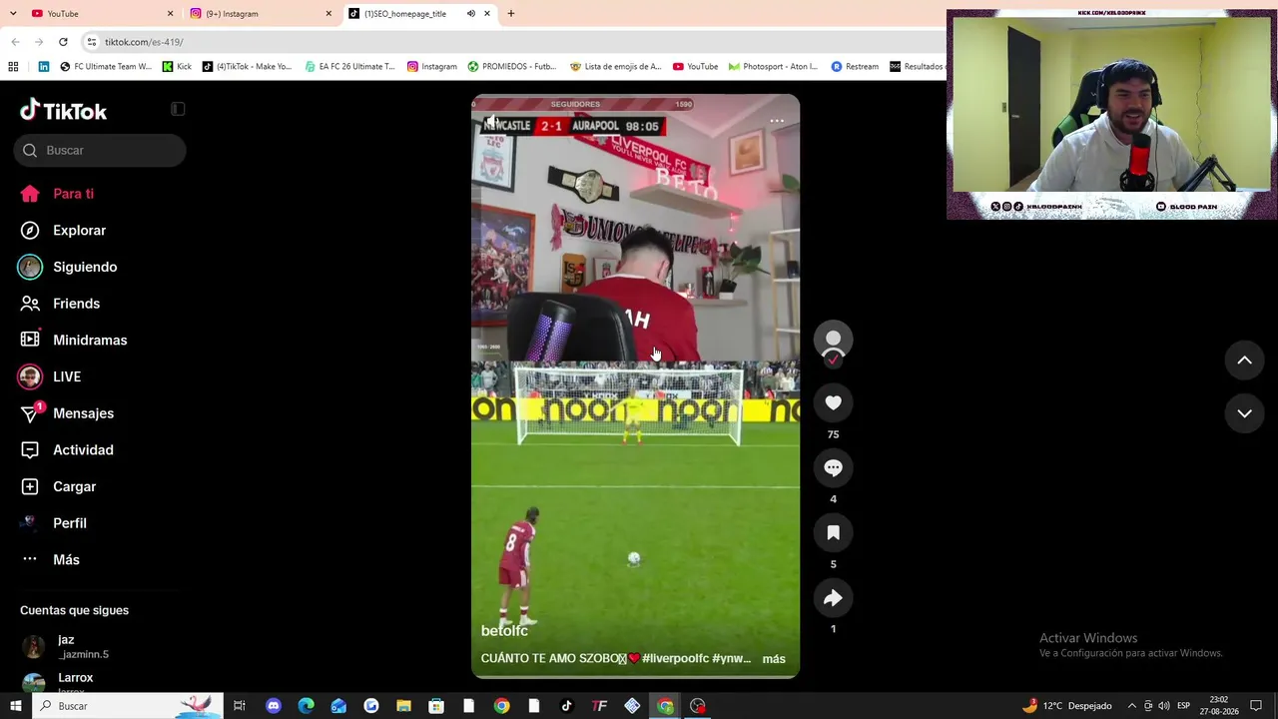The width and height of the screenshot is (1278, 719).
Task: Close the Instagram tab
Action: click(328, 14)
